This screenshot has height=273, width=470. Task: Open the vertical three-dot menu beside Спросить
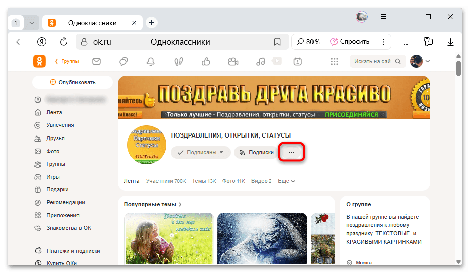coord(383,42)
